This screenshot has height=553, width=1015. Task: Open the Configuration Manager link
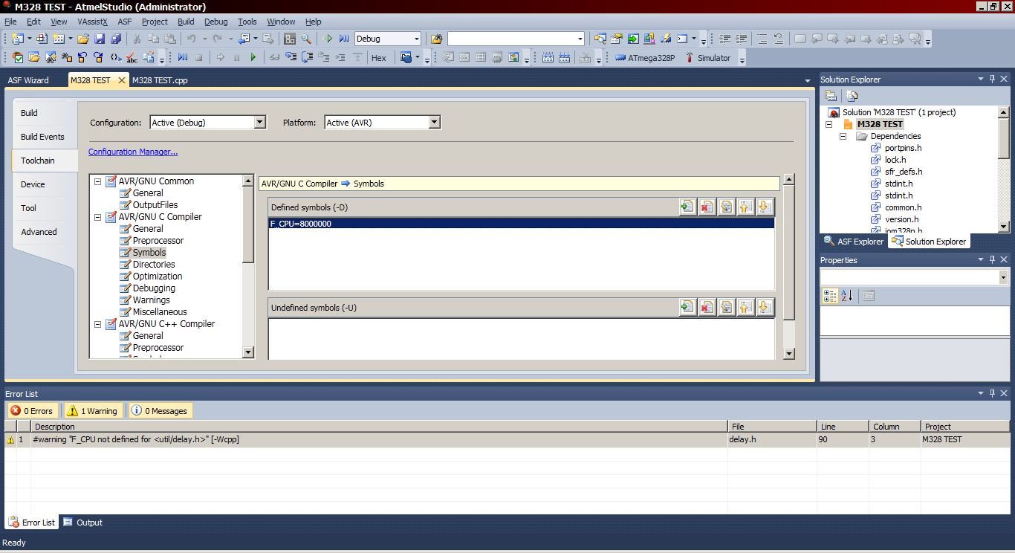[x=133, y=152]
